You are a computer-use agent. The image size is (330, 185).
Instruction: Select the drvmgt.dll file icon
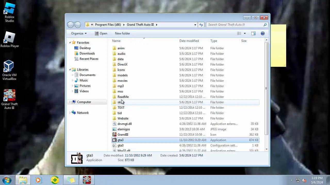[x=114, y=124]
